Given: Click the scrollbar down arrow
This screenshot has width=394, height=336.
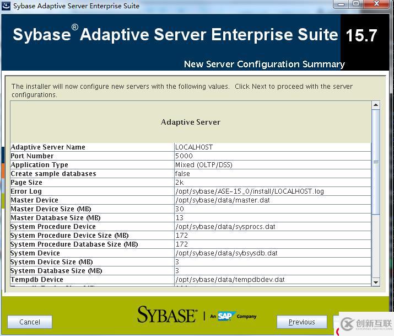Looking at the screenshot, I should tap(376, 282).
